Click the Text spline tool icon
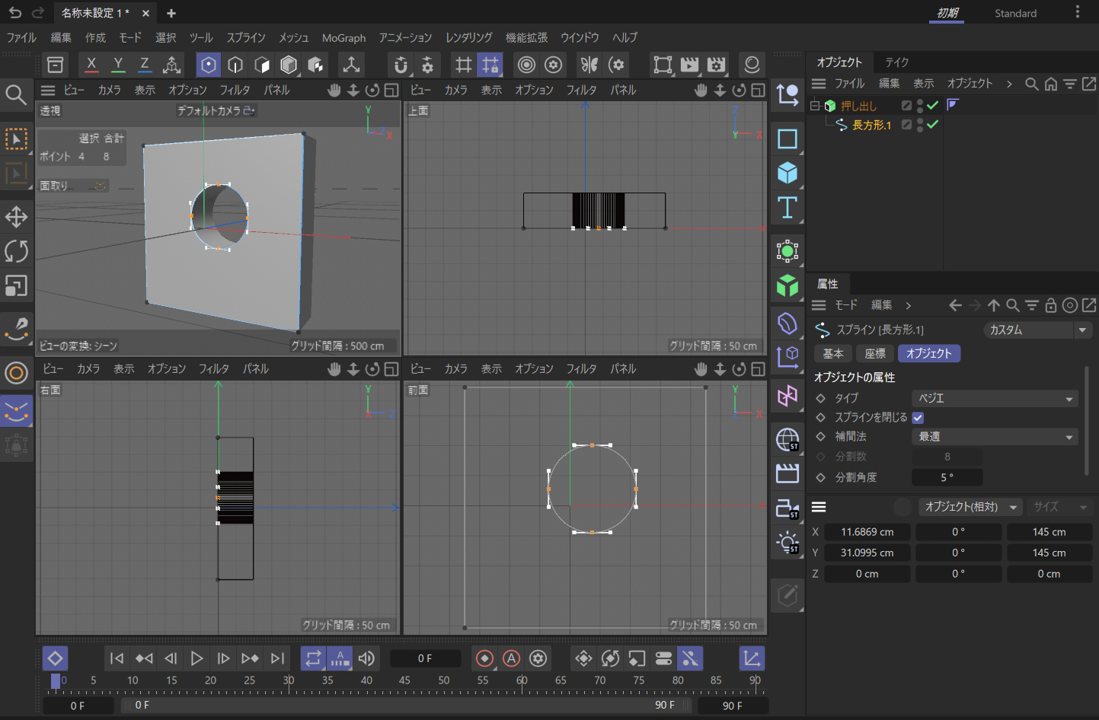This screenshot has width=1099, height=720. pyautogui.click(x=787, y=208)
